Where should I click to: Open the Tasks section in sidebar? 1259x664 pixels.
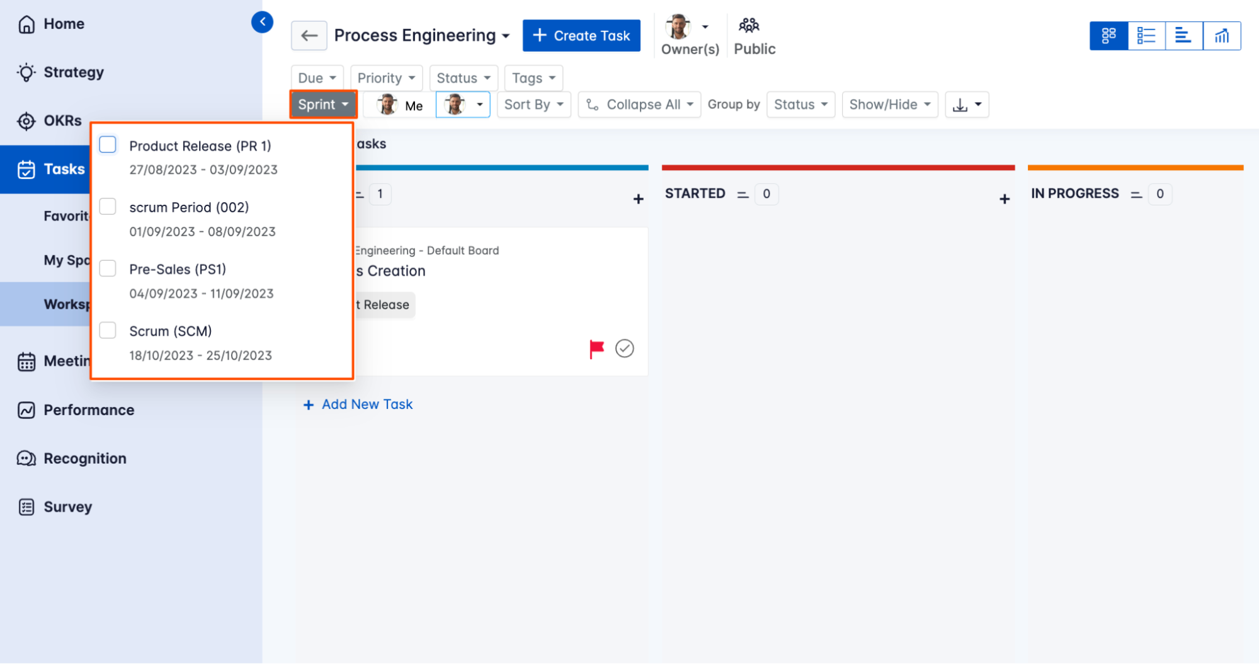pos(64,169)
